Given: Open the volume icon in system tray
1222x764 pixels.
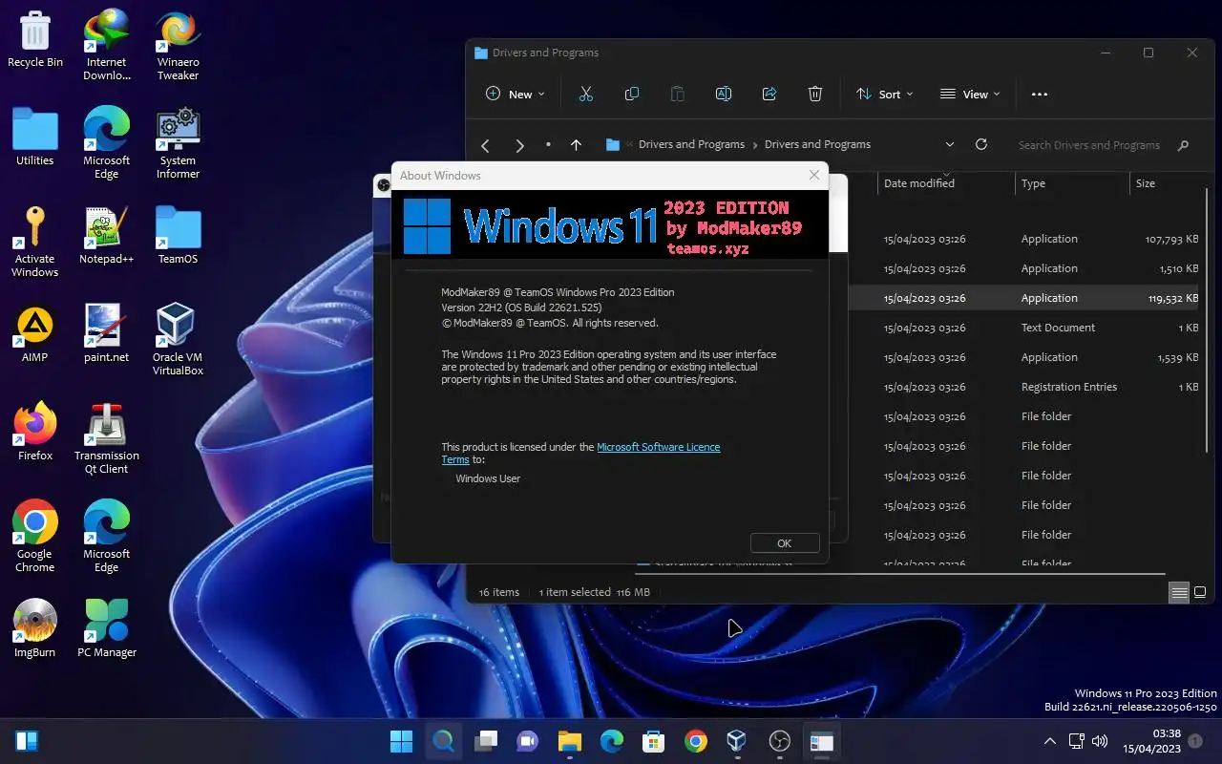Looking at the screenshot, I should 1100,741.
